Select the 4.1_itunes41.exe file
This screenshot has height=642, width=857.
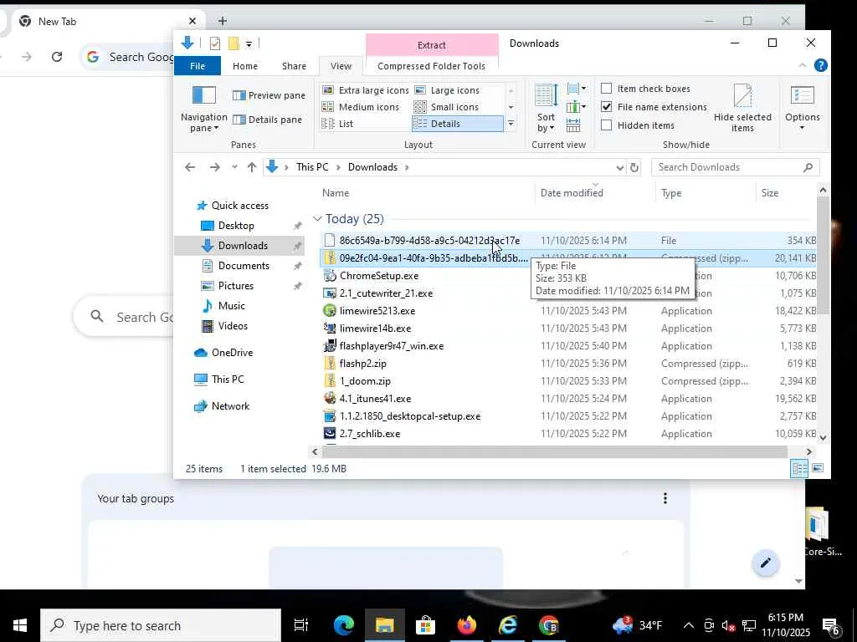(x=375, y=399)
